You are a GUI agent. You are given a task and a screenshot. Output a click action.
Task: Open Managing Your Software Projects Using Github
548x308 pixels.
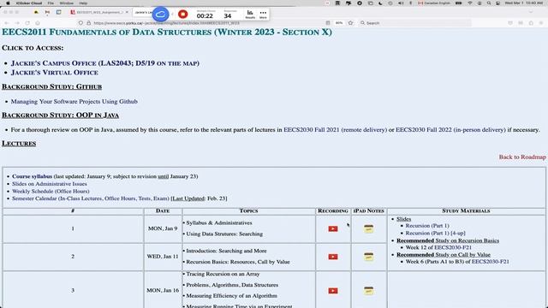(x=74, y=102)
